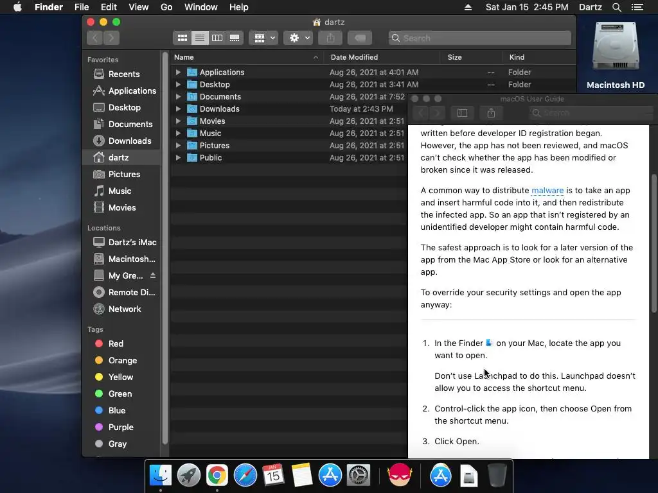The height and width of the screenshot is (493, 658).
Task: Click the Finder Share toolbar button
Action: click(331, 38)
